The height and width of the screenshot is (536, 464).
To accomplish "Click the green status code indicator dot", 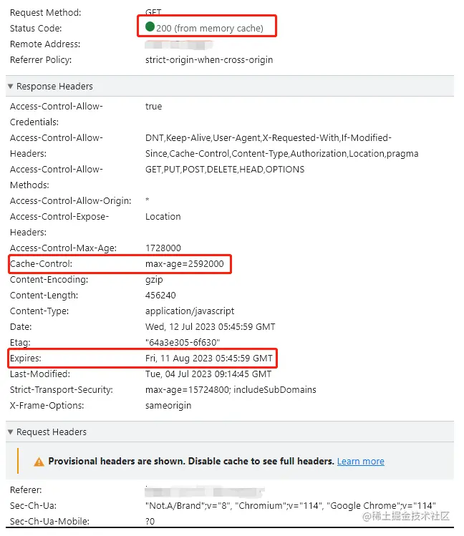I will (150, 26).
